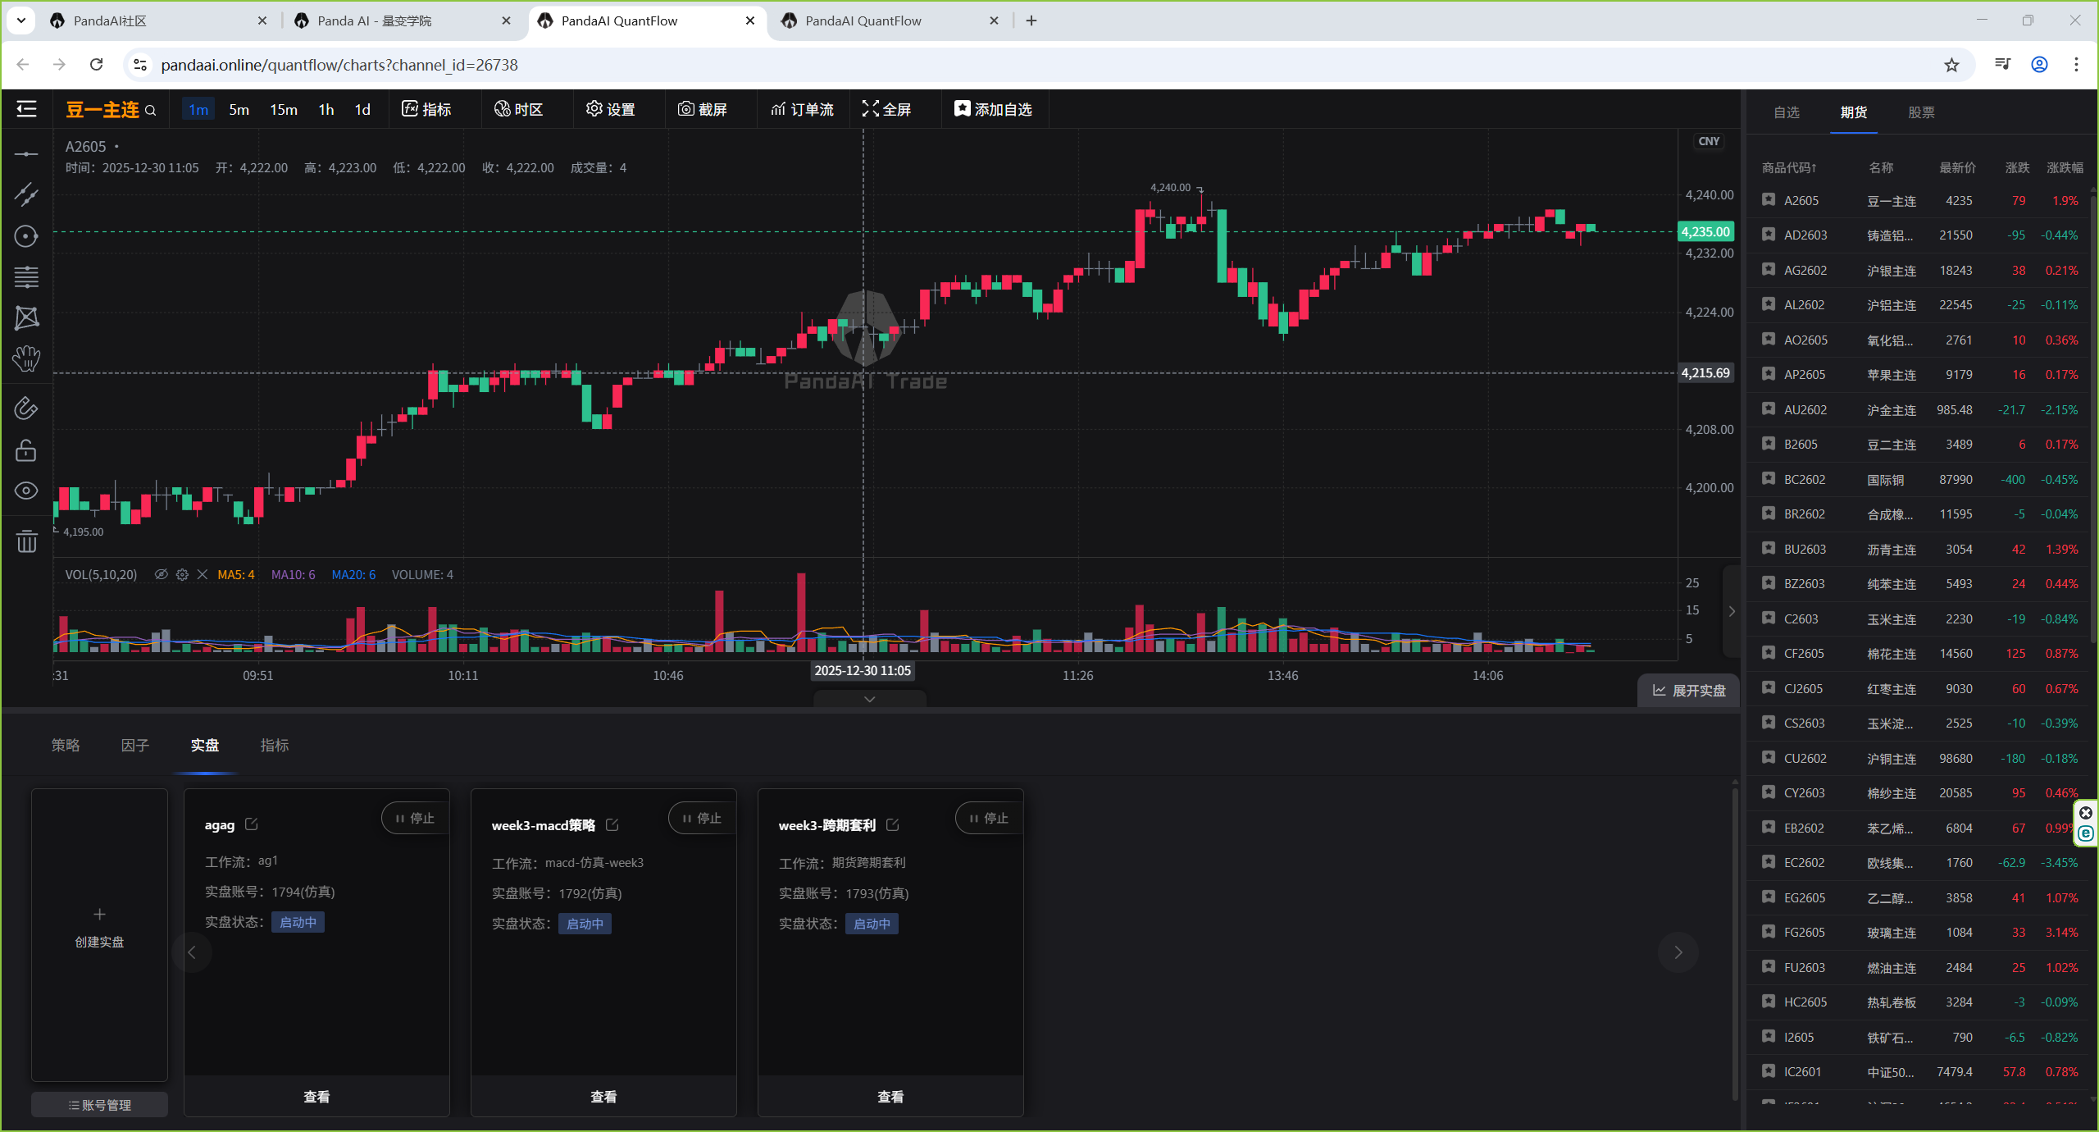Switch chart to 5m interval
The width and height of the screenshot is (2099, 1132).
(239, 110)
